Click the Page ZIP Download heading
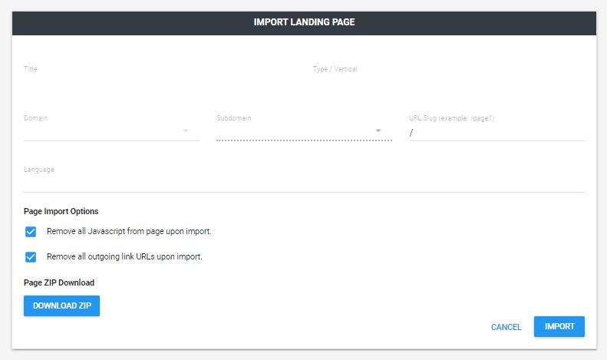 (59, 282)
